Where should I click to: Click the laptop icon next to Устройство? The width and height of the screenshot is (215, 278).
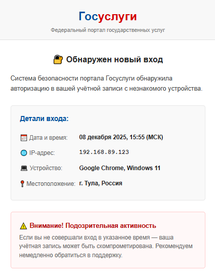coord(24,168)
